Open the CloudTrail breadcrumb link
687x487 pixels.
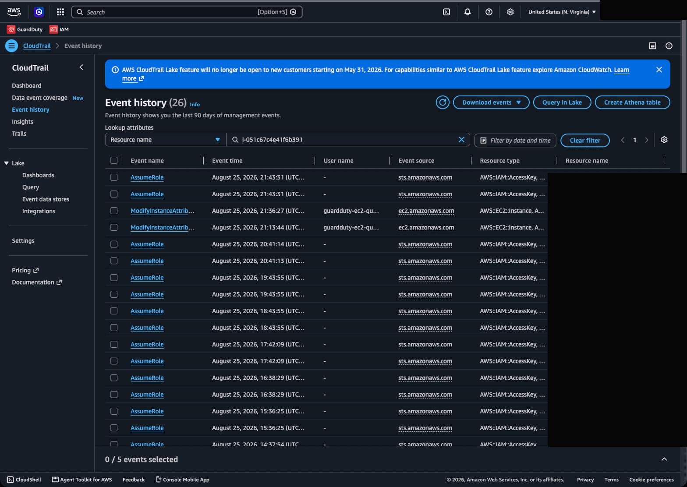37,46
